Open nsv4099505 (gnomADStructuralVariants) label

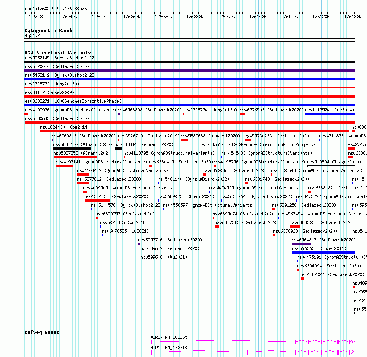pos(129,188)
